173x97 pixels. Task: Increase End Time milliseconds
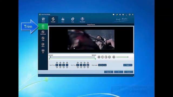click(88, 63)
